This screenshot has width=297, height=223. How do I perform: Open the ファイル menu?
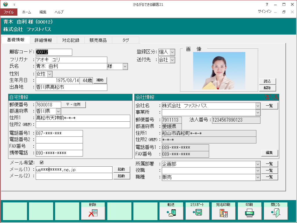click(9, 12)
